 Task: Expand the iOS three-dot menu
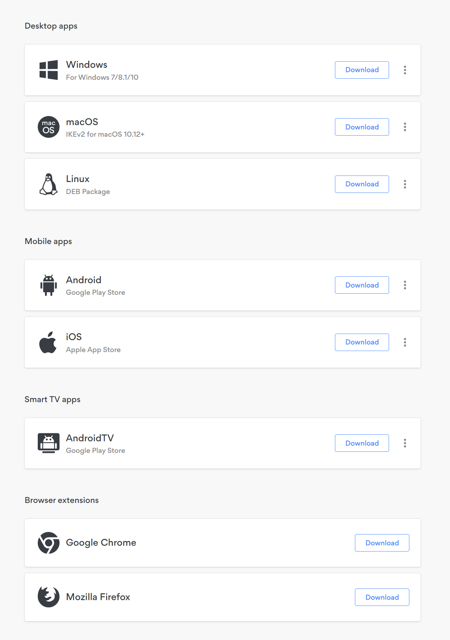pyautogui.click(x=405, y=342)
